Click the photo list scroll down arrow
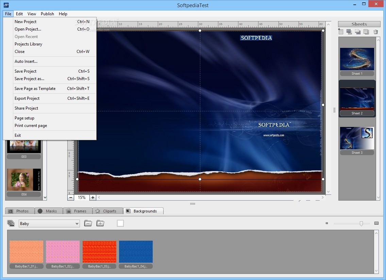Viewport: 386px width, 280px height. pos(45,197)
